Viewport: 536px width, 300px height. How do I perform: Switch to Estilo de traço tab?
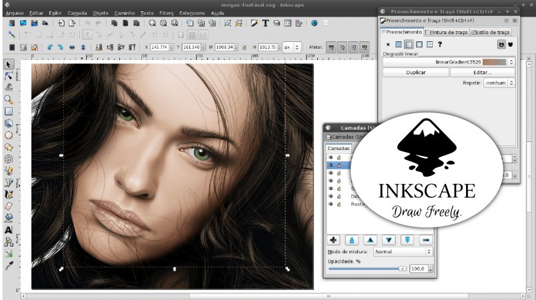click(x=490, y=32)
